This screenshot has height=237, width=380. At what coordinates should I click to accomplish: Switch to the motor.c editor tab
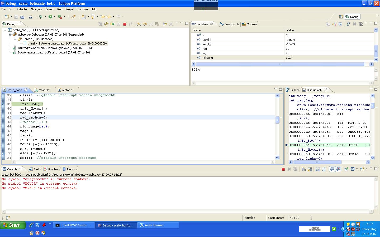[67, 90]
